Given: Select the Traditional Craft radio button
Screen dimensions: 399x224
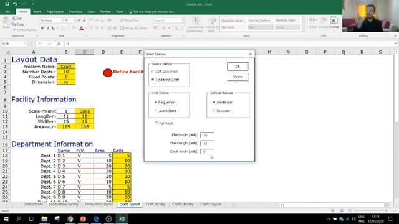Looking at the screenshot, I should tap(153, 80).
